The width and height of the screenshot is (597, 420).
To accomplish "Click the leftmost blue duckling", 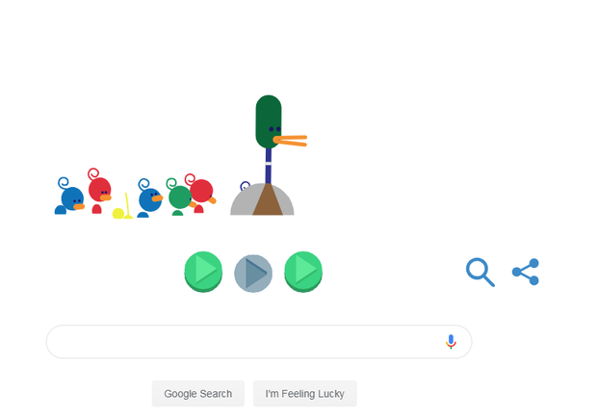I will coord(70,197).
